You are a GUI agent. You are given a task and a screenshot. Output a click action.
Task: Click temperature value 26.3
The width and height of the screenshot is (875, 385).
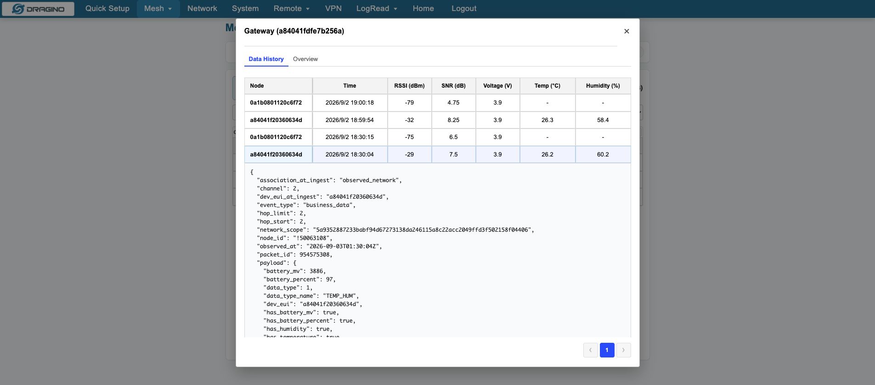[548, 120]
